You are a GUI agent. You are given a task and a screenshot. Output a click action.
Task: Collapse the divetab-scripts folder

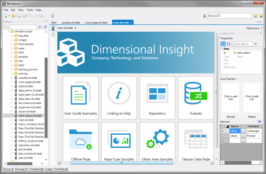pos(8,31)
